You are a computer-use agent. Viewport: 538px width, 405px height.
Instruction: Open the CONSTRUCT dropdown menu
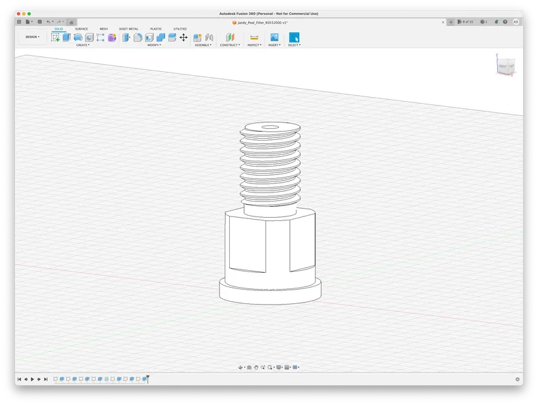tap(229, 45)
